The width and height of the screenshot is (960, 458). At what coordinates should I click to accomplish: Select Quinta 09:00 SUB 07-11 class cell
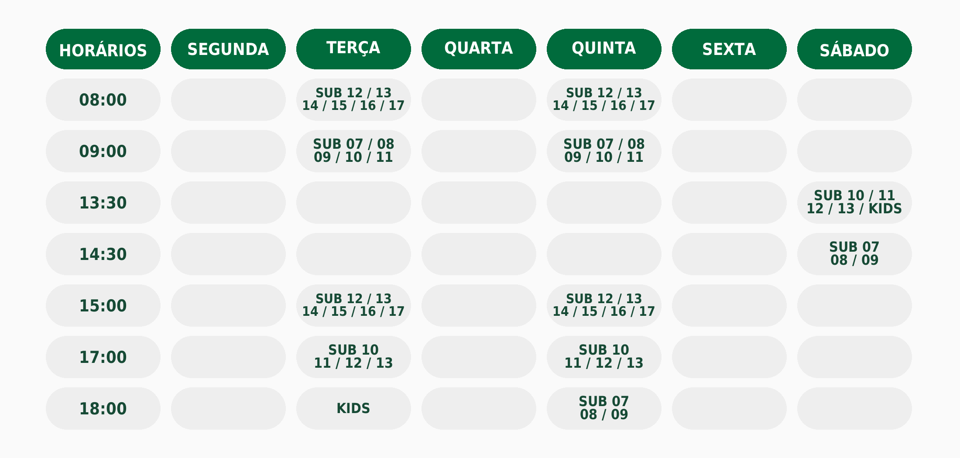[x=604, y=151]
